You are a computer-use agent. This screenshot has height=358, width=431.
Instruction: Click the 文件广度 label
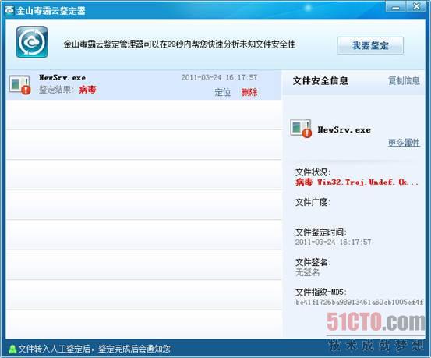pos(313,202)
